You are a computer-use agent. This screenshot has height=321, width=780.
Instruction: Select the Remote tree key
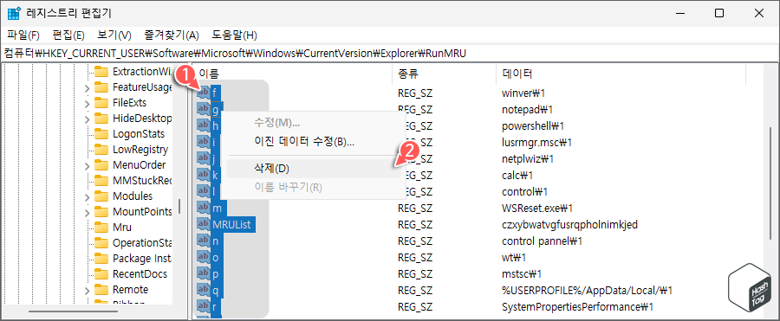coord(130,290)
